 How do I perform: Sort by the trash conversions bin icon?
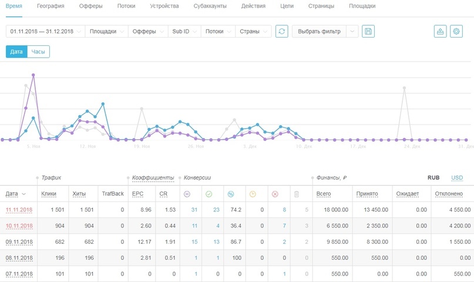click(297, 193)
